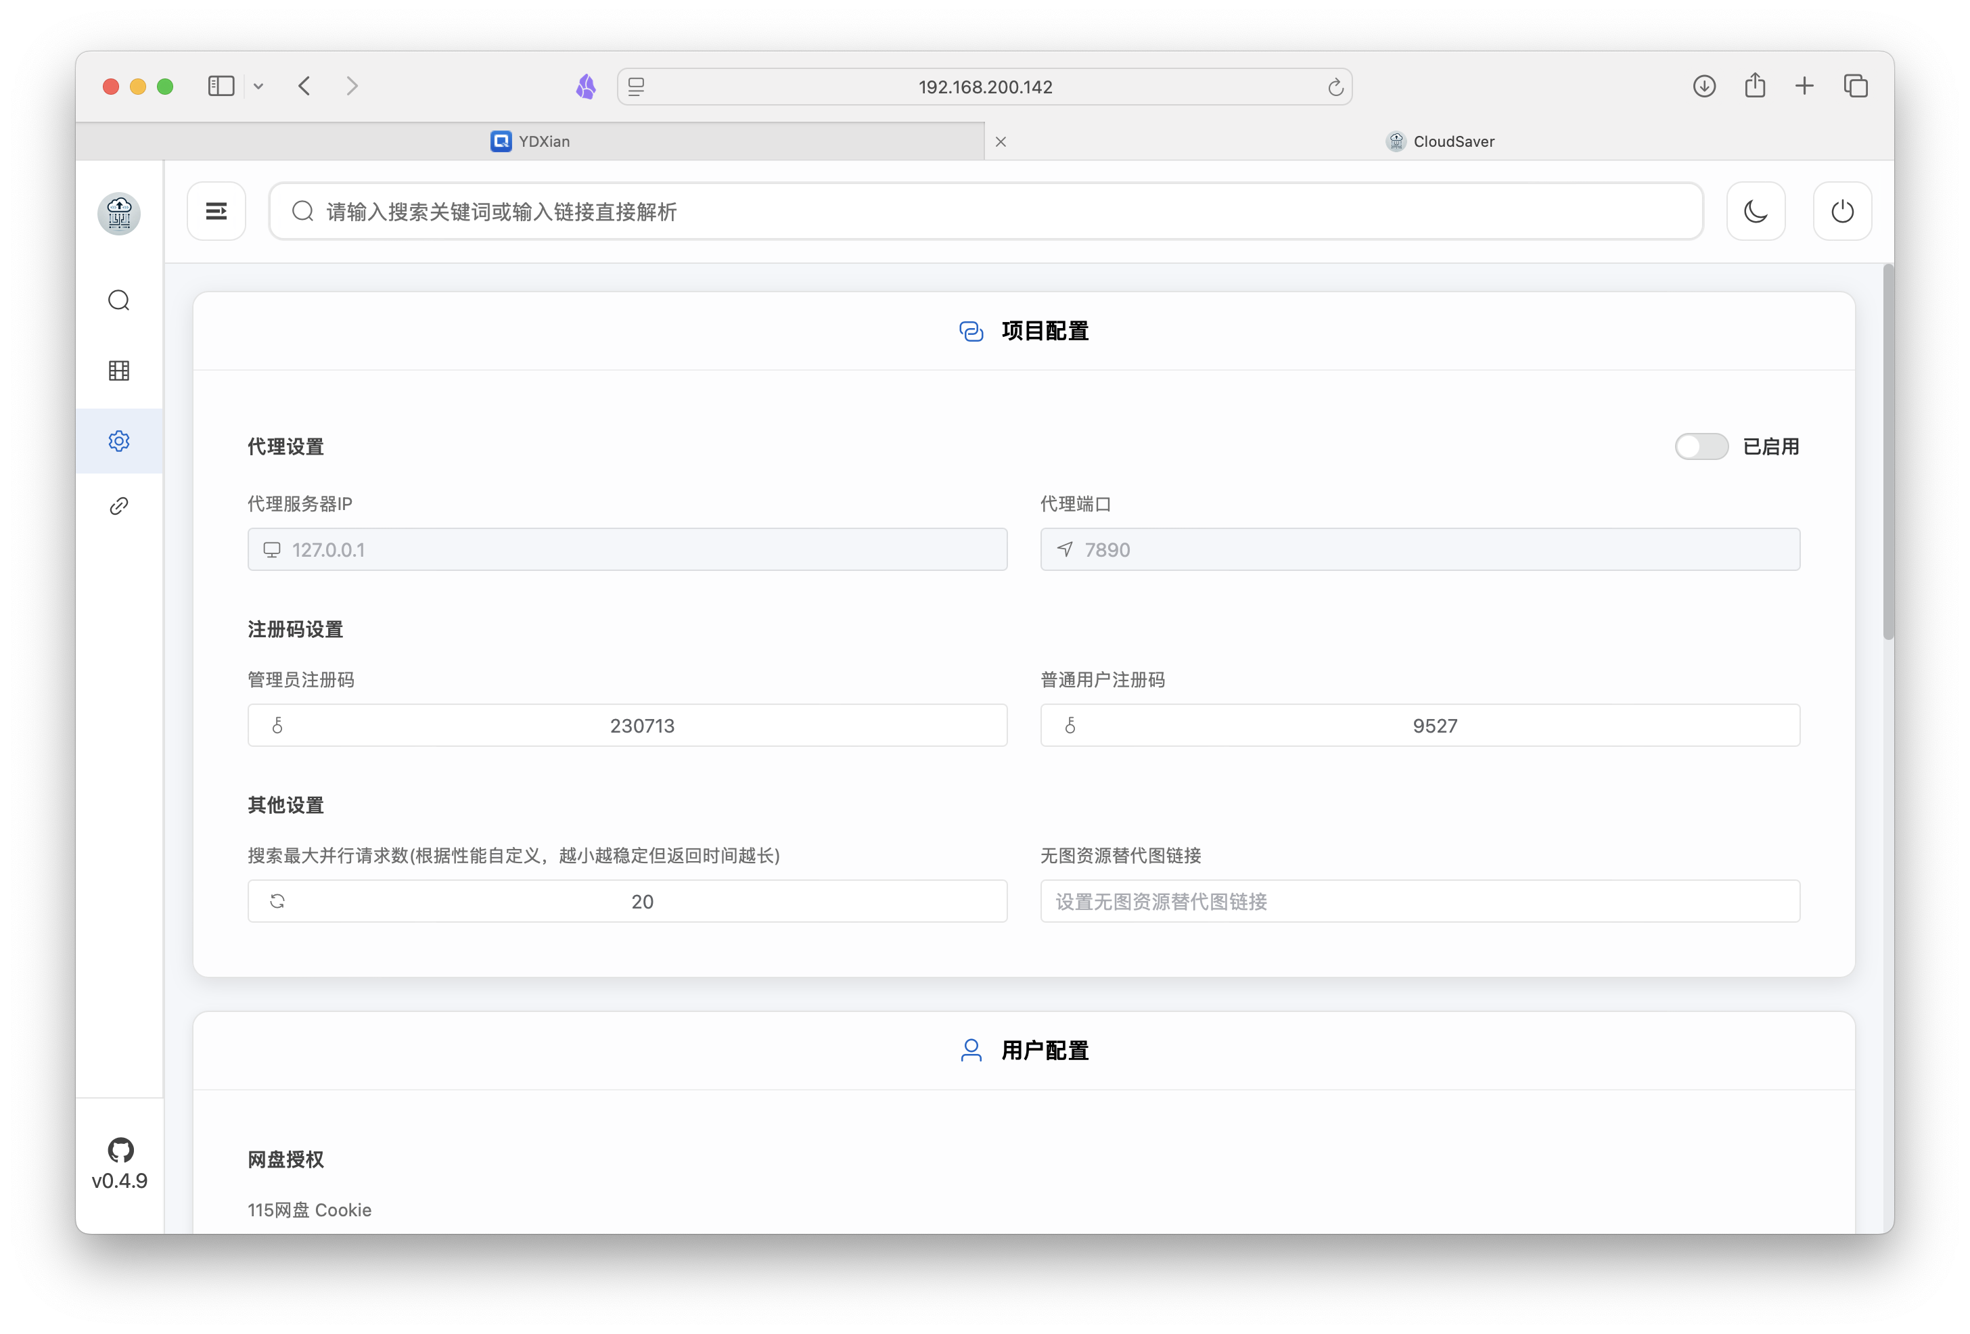Click the CloudSaver logo avatar
Image resolution: width=1970 pixels, height=1334 pixels.
pos(118,212)
